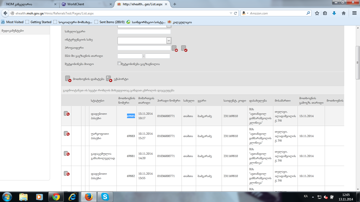Image resolution: width=360 pixels, height=202 pixels.
Task: Click into the სახელი/გვარი text field
Action: tap(144, 32)
